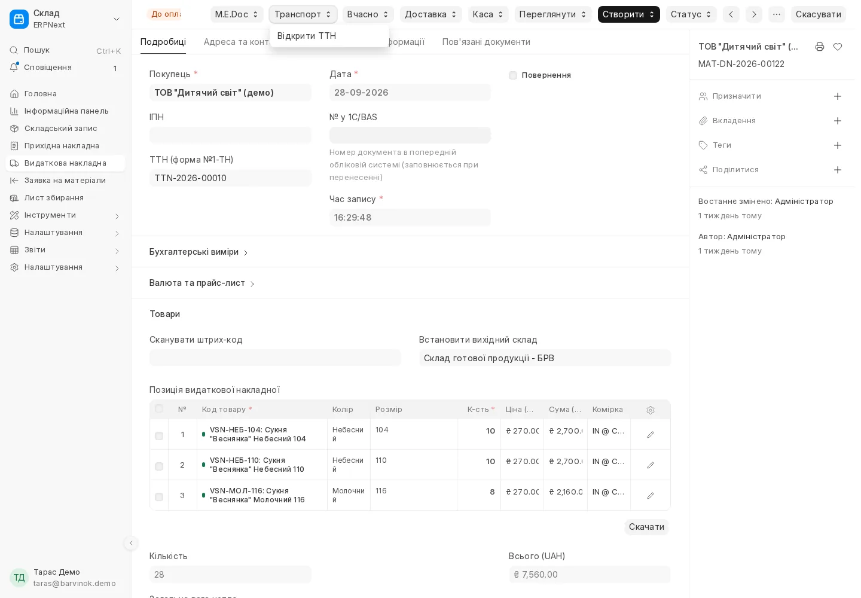Add assignment with Призначити plus icon
Screen dimensions: 861x598
(838, 96)
